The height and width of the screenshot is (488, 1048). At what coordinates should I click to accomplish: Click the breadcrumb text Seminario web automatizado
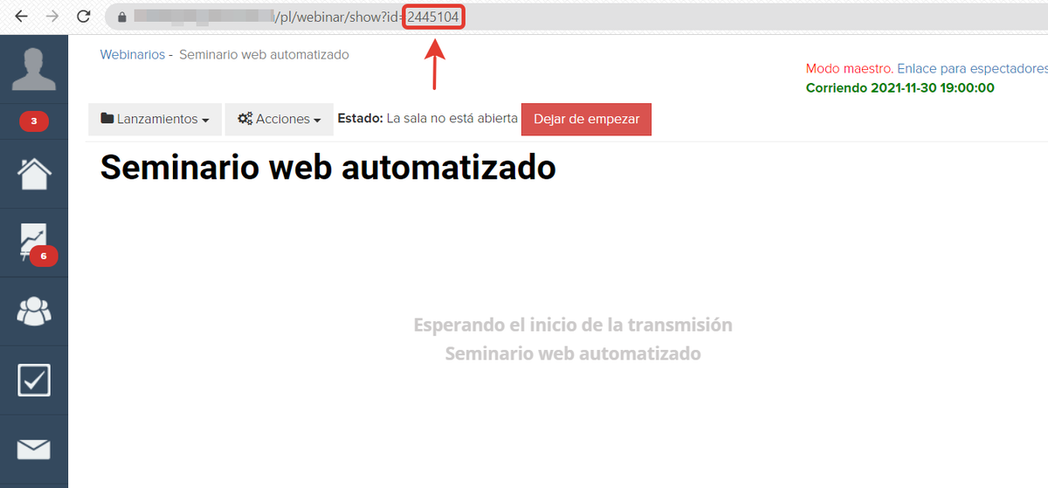pos(264,54)
